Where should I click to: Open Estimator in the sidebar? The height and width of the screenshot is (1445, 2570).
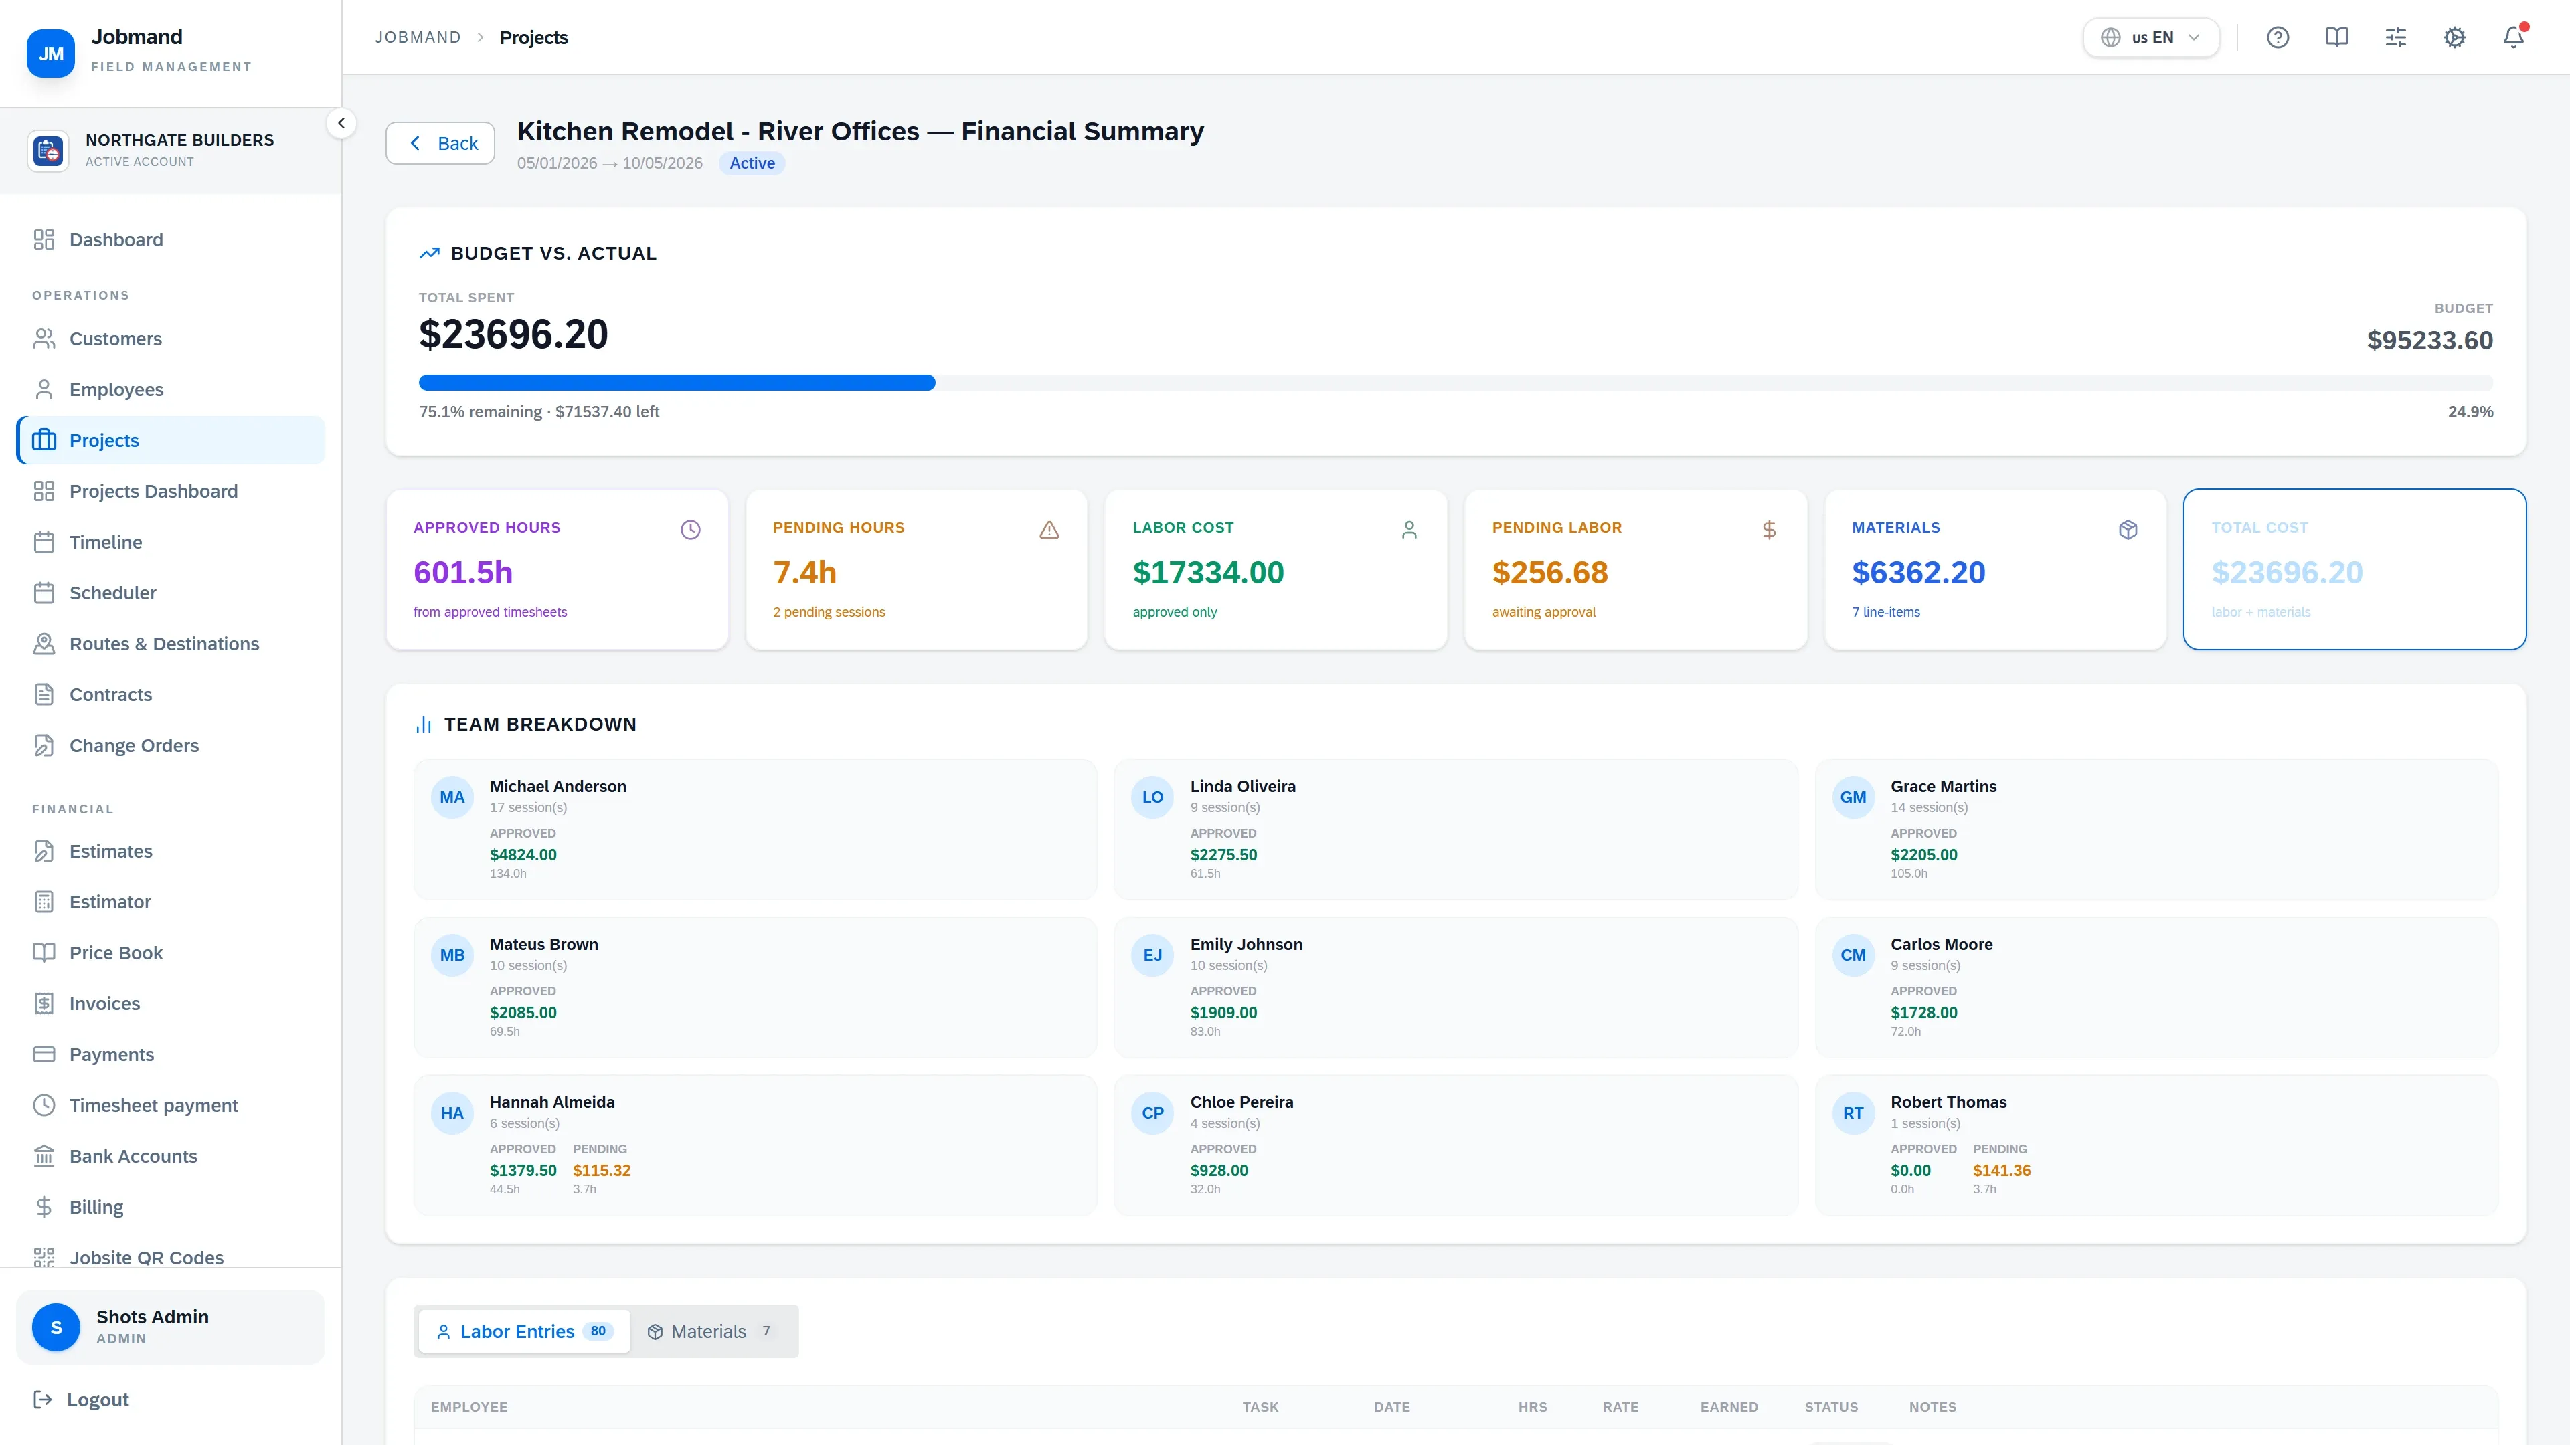tap(171, 902)
